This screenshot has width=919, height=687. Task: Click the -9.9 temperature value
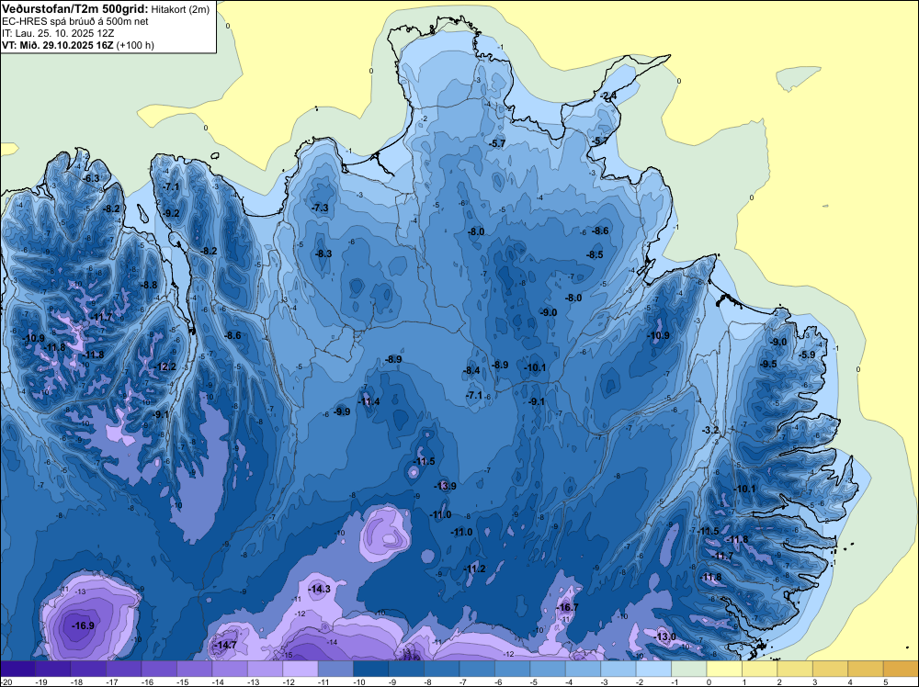click(x=342, y=411)
